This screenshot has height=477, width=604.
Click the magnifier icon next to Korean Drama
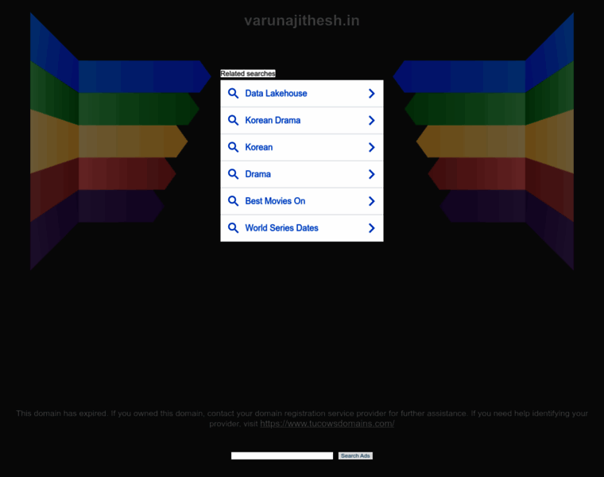pos(233,121)
